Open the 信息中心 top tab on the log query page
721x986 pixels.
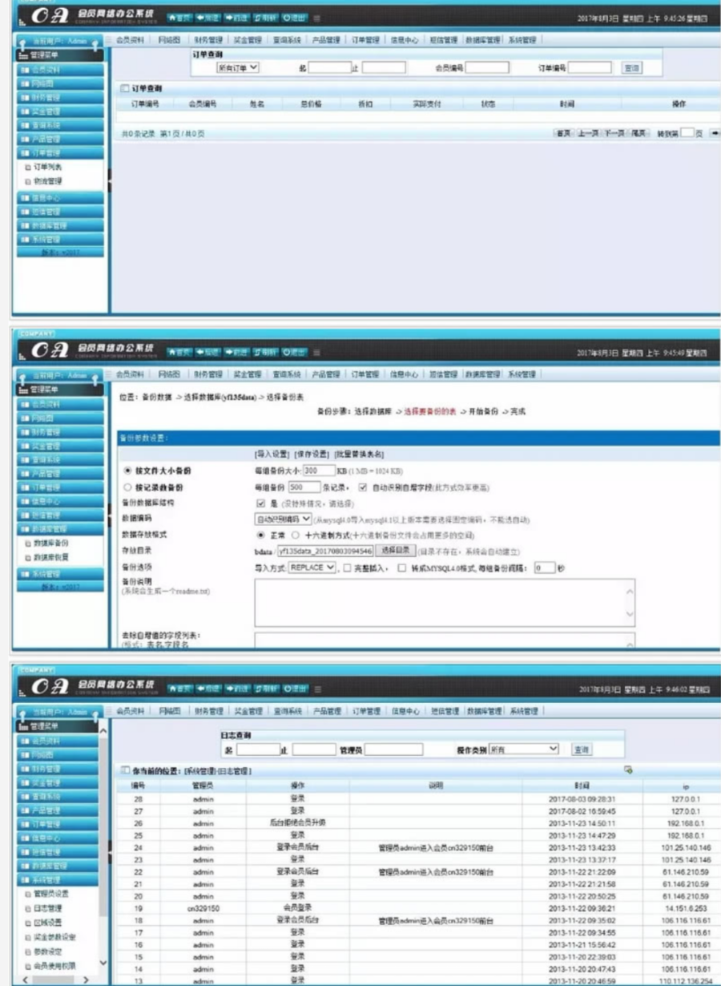pyautogui.click(x=405, y=711)
